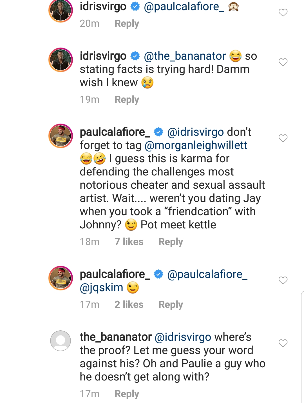Image resolution: width=304 pixels, height=403 pixels.
Task: Open the_bananator's default gray avatar
Action: tap(61, 341)
